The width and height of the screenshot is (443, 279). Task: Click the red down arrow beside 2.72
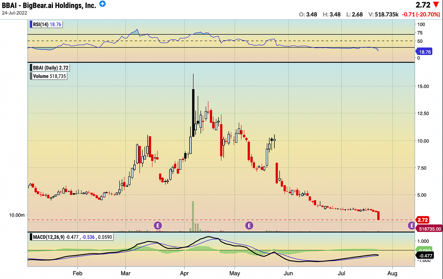click(436, 5)
